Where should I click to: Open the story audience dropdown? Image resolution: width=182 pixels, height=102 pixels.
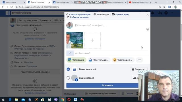pyautogui.click(x=135, y=78)
